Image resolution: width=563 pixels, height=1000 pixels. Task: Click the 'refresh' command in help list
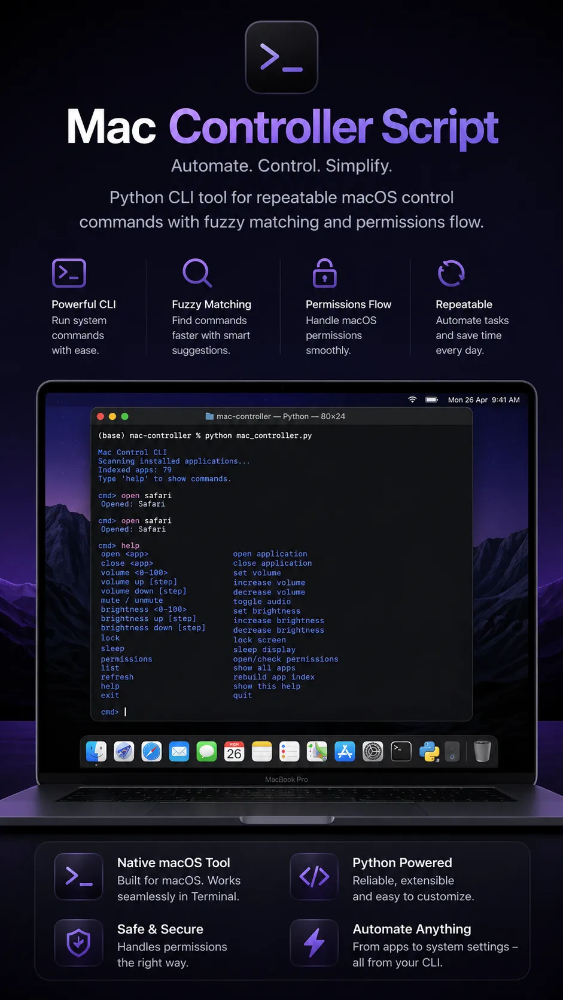point(117,677)
